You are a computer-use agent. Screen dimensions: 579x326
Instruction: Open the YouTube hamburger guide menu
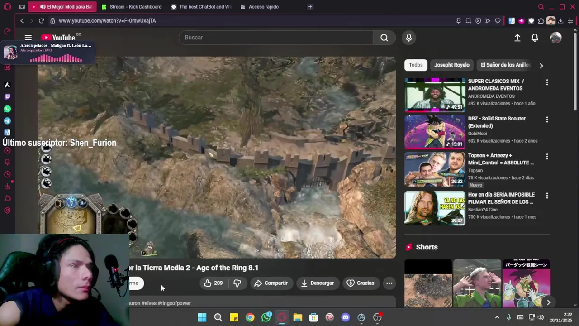click(x=28, y=38)
